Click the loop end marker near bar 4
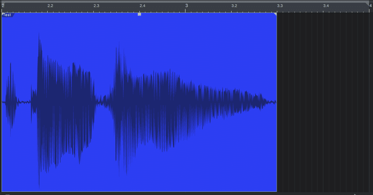Screen dimensions: 373x195 tap(368, 4)
